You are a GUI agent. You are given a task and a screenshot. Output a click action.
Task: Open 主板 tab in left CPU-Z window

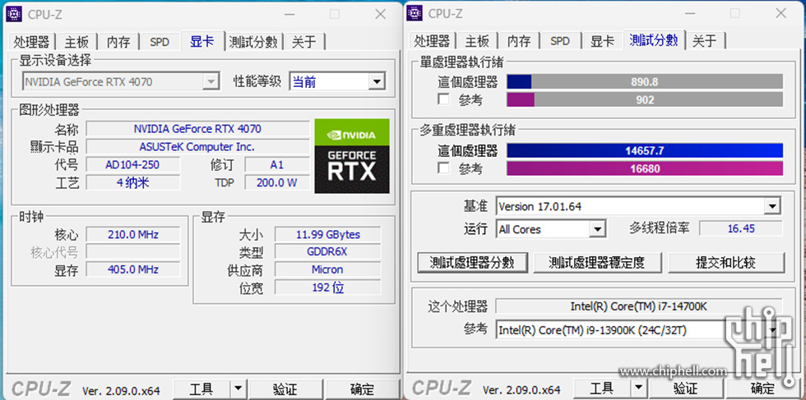[76, 42]
